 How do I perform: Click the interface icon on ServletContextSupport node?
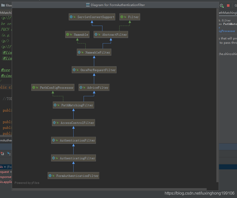tap(71, 17)
